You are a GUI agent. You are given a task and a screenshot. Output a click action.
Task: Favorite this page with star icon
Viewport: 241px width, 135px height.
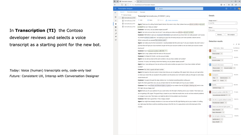[x=224, y=5]
